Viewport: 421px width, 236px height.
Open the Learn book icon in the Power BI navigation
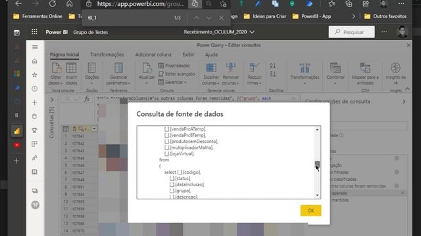(x=35, y=172)
